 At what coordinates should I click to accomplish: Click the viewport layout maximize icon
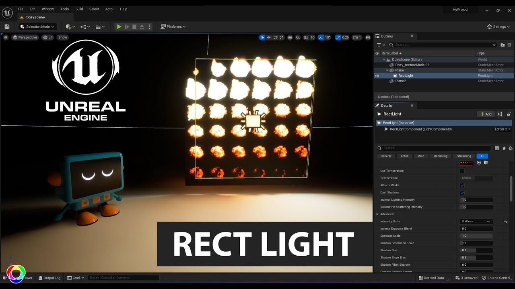coord(368,37)
